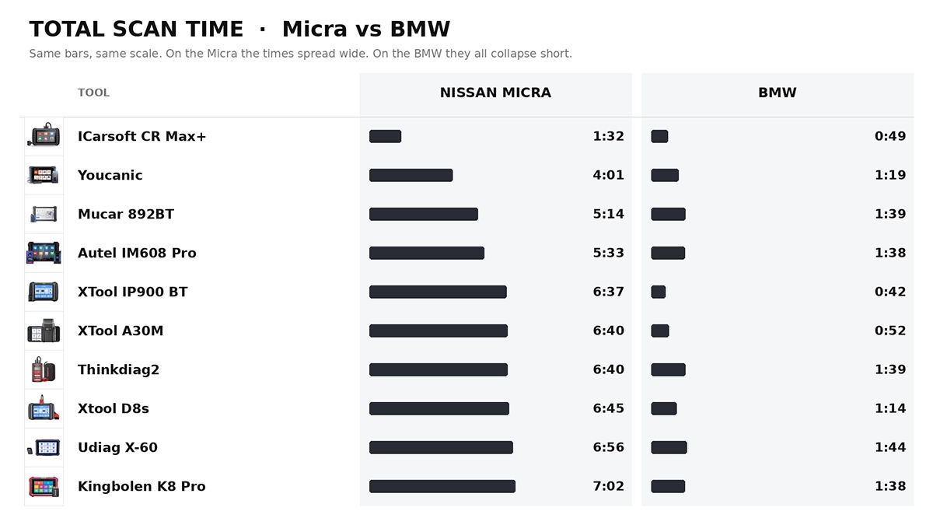
Task: Select the BMW bar for XTool IP900 BT
Action: pos(659,292)
